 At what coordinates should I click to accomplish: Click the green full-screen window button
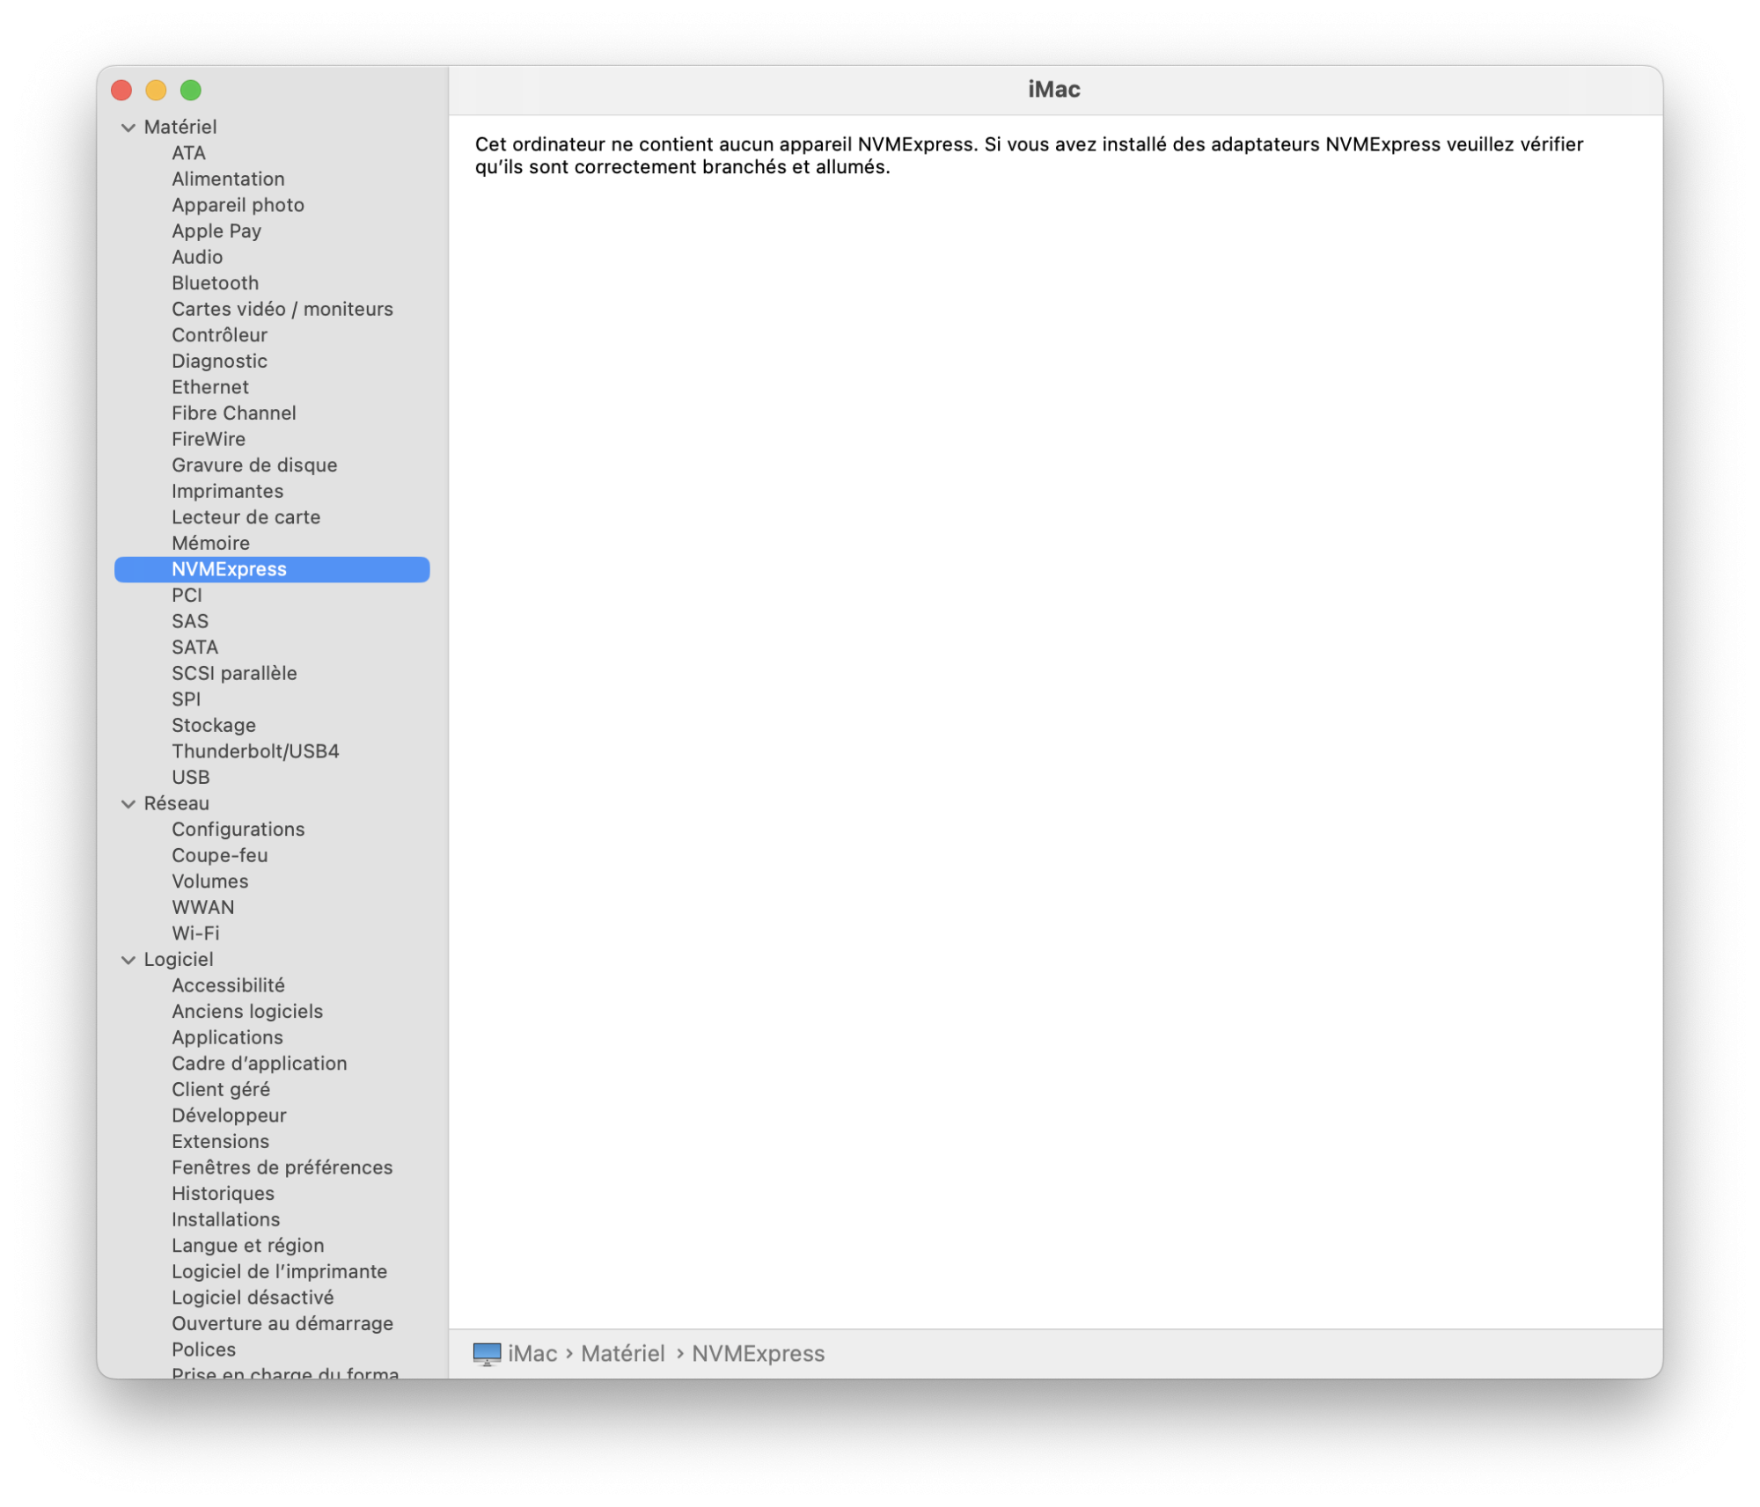(x=190, y=90)
